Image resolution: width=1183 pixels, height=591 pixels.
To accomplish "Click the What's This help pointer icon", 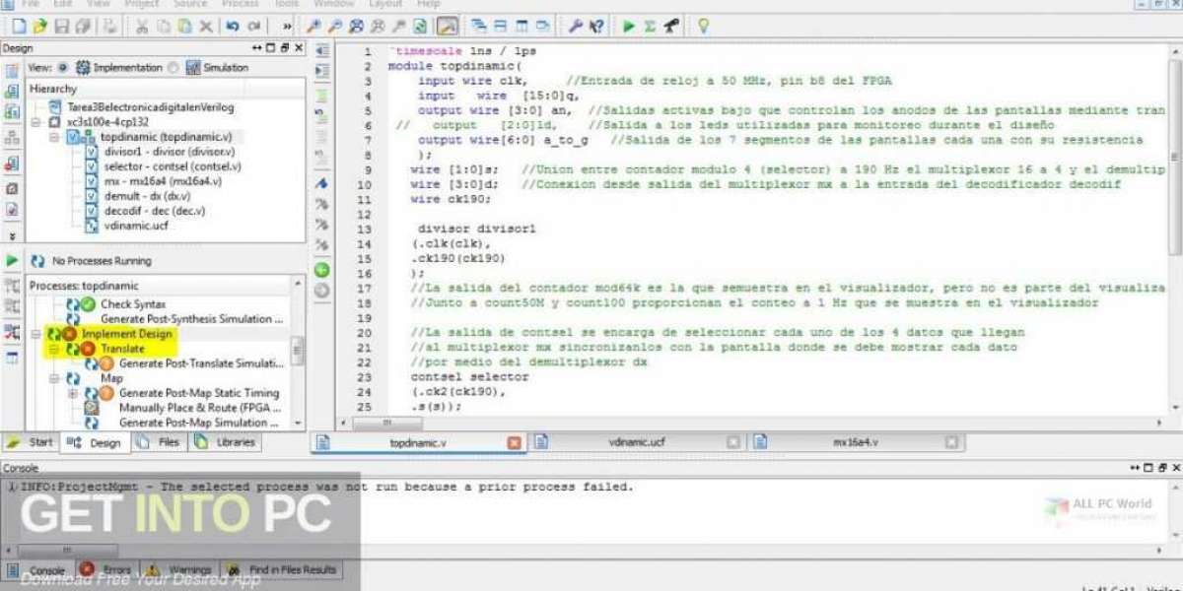I will click(x=596, y=27).
